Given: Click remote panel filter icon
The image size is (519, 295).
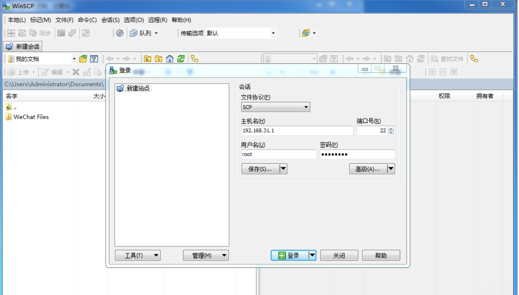Looking at the screenshot, I should pyautogui.click(x=334, y=59).
